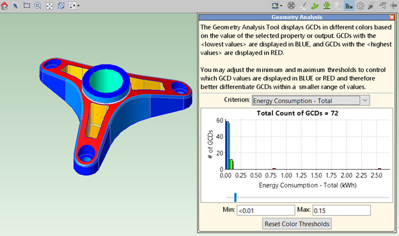
Task: Click the blue threshold slider handle
Action: point(235,197)
